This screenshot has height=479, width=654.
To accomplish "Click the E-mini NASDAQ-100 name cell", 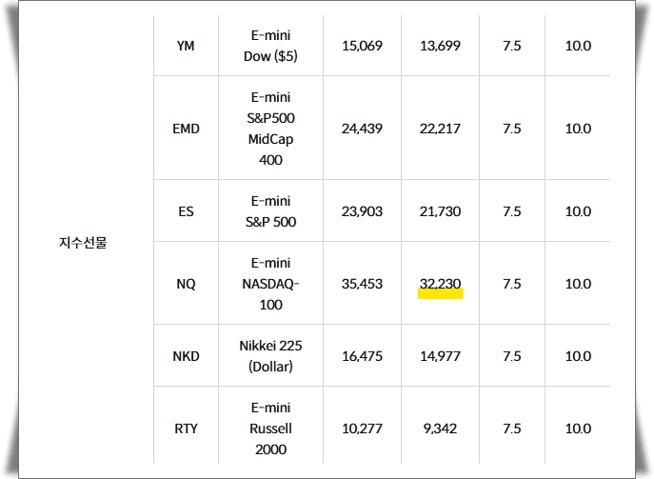I will (x=270, y=284).
